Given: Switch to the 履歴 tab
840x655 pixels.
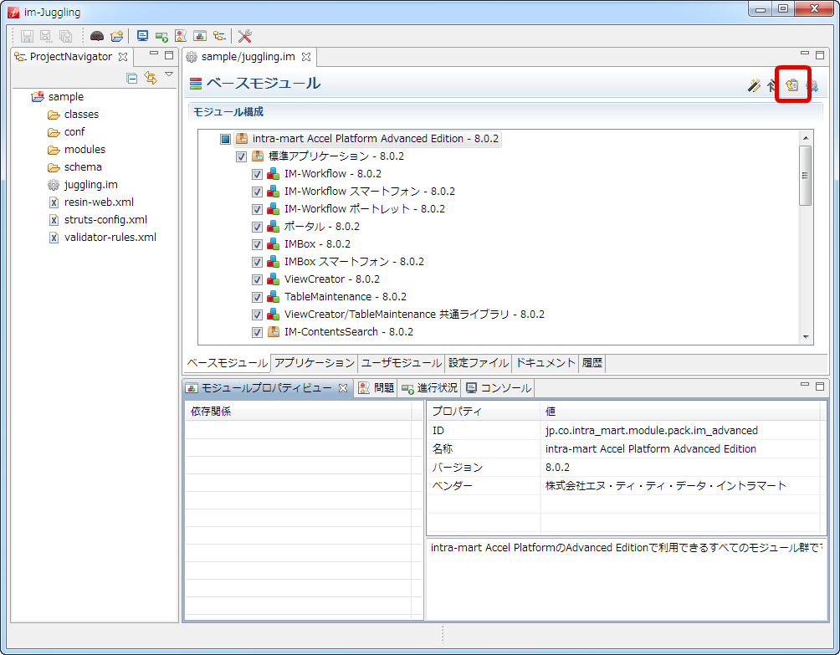Looking at the screenshot, I should pos(592,363).
